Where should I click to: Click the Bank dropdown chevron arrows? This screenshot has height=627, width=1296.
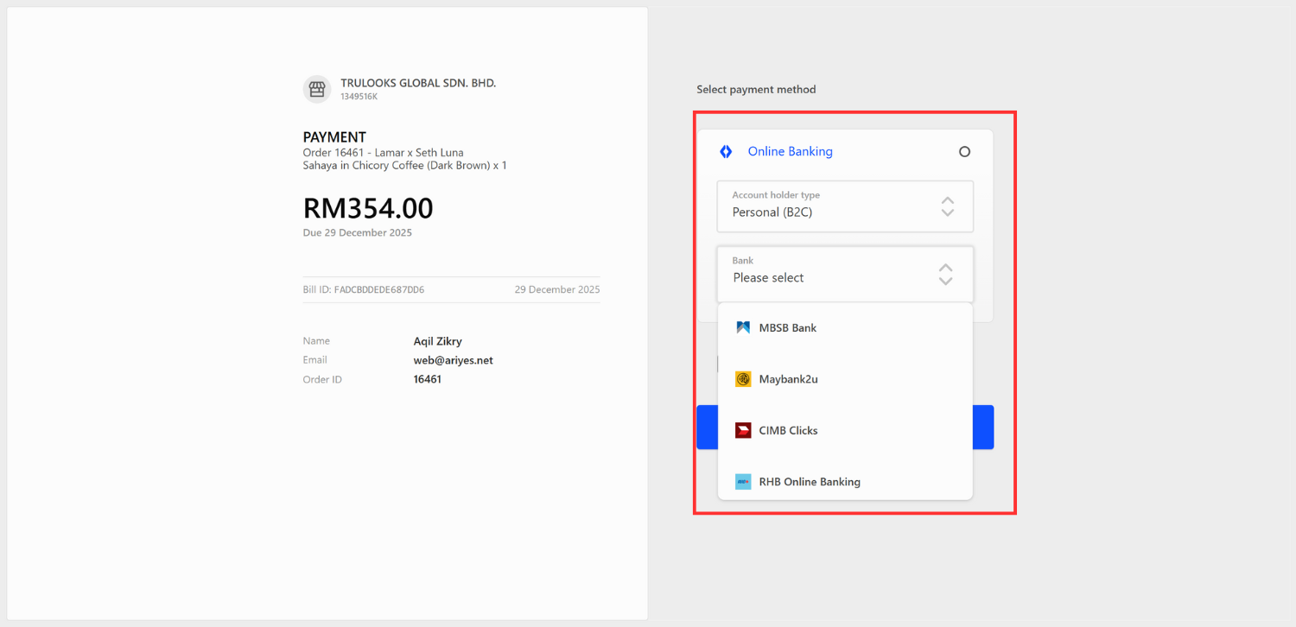click(x=945, y=274)
